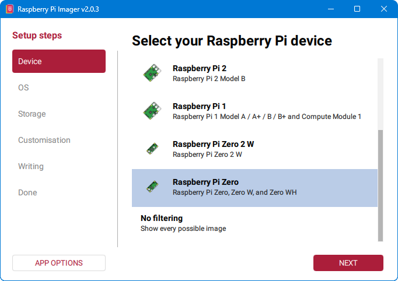Open the Customisation step
The width and height of the screenshot is (398, 281).
tap(44, 140)
